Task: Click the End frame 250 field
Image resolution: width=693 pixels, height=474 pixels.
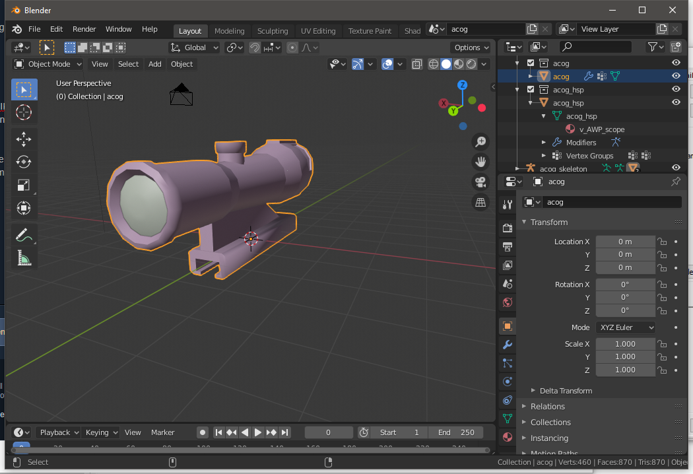Action: [456, 432]
